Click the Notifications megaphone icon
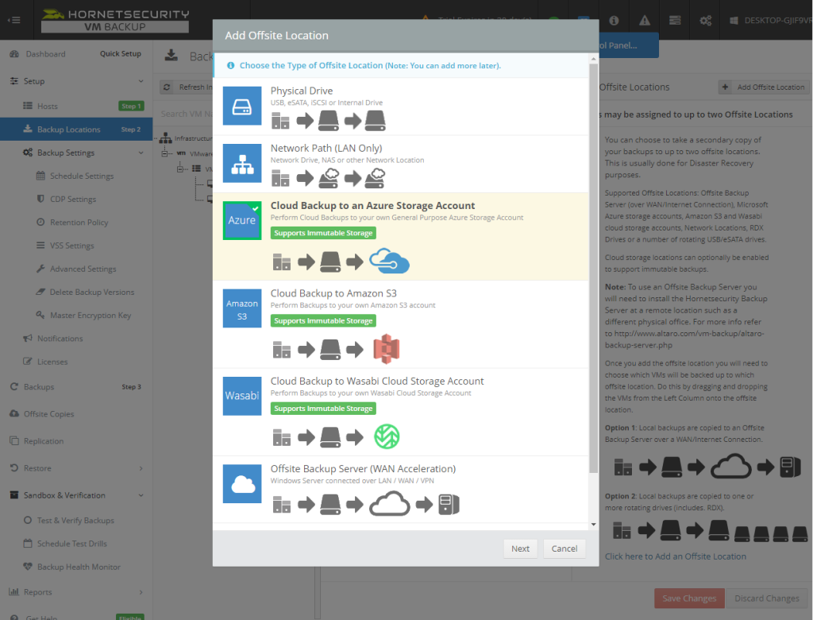The image size is (813, 620). (28, 338)
